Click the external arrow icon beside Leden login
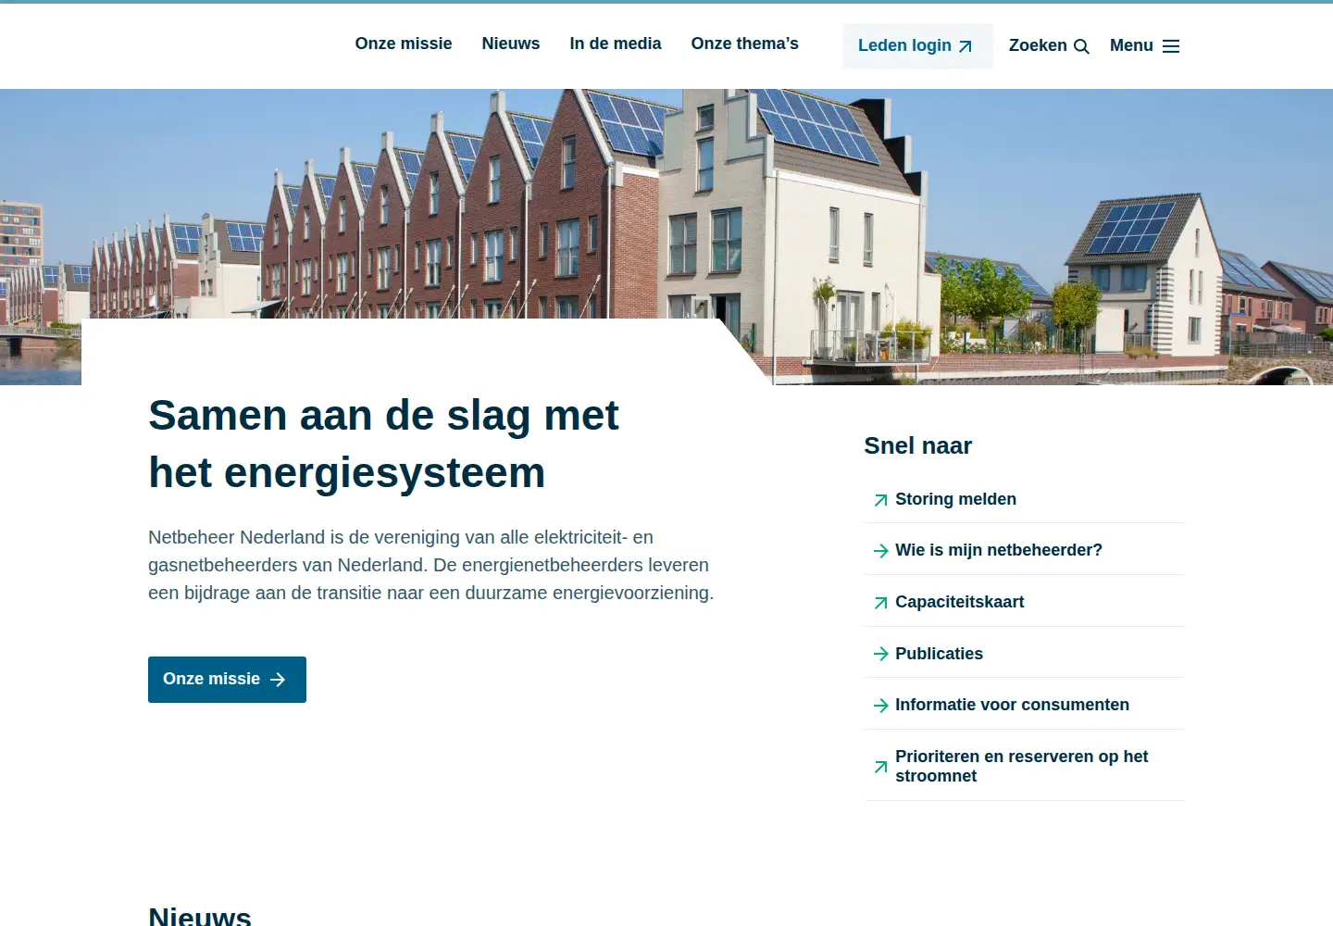This screenshot has width=1333, height=926. coord(965,46)
